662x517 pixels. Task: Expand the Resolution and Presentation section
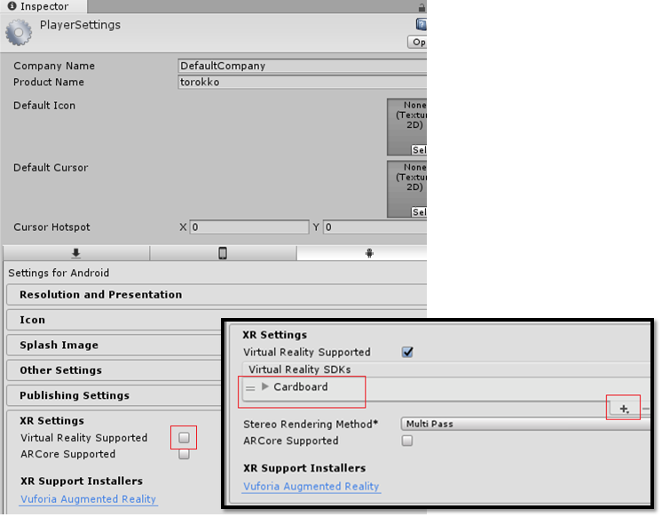click(x=100, y=295)
